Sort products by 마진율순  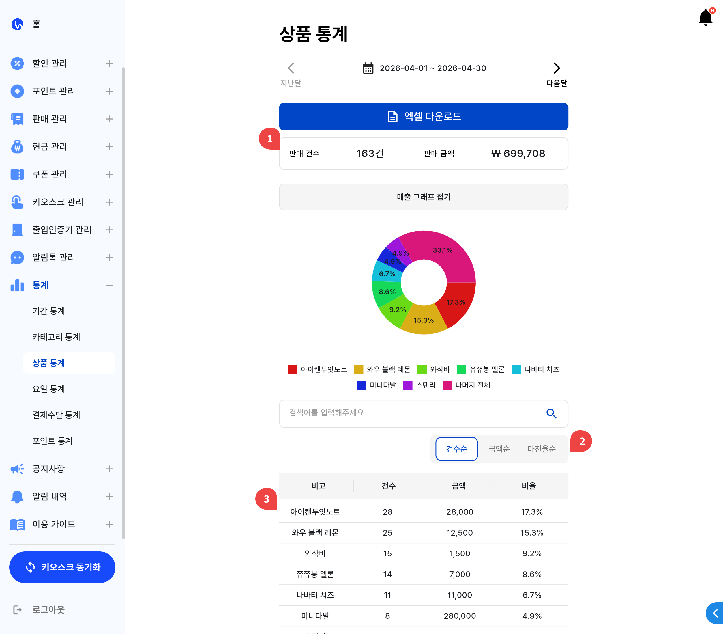click(541, 449)
